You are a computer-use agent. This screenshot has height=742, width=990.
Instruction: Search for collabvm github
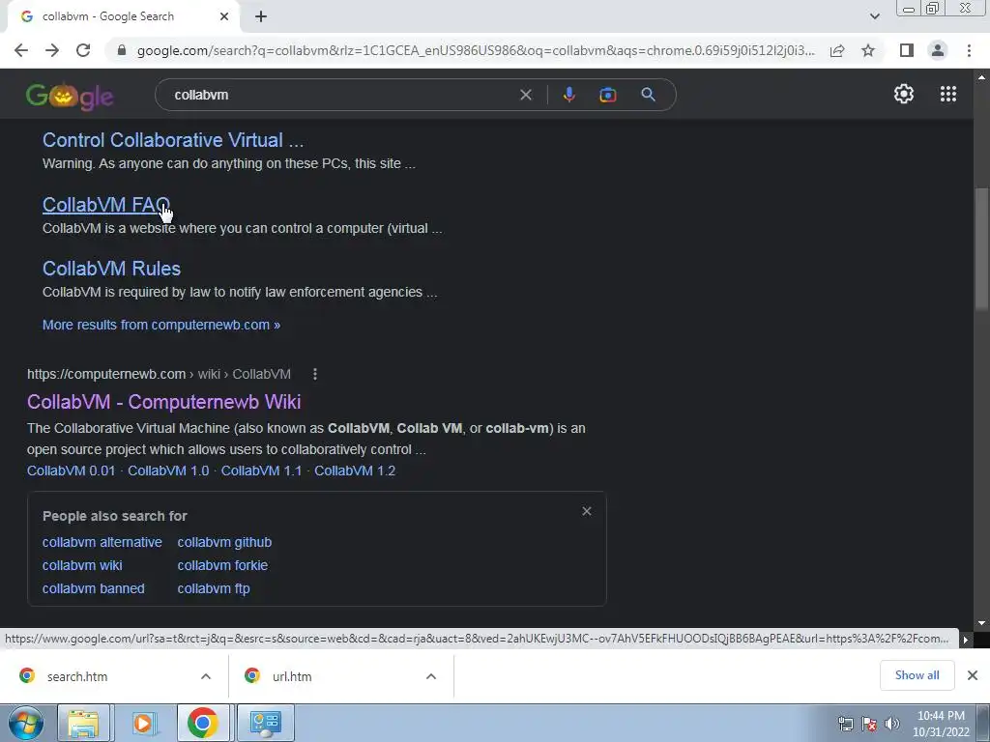pyautogui.click(x=224, y=543)
